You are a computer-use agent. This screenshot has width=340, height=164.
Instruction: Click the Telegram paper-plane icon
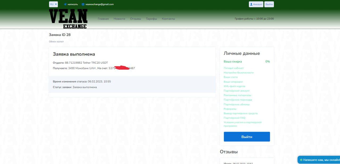(65, 4)
